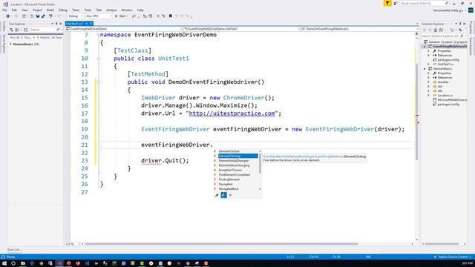Click the Save All toolbar icon
This screenshot has width=475, height=267.
point(43,16)
